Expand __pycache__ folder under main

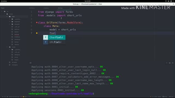(10, 19)
